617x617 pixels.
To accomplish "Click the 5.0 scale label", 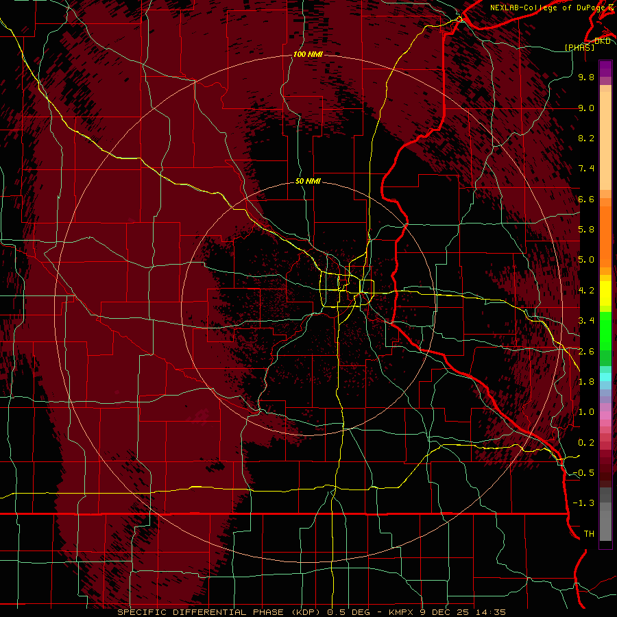I will pos(586,260).
